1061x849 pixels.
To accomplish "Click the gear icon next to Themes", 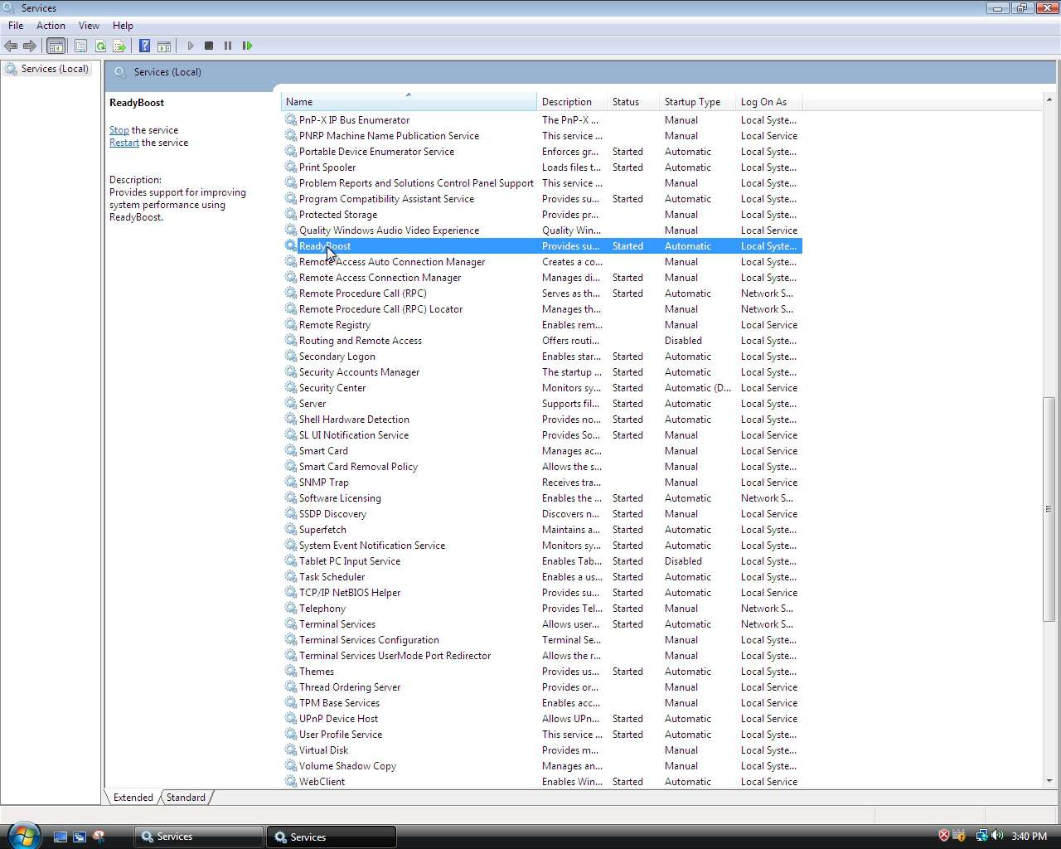I will click(x=291, y=671).
